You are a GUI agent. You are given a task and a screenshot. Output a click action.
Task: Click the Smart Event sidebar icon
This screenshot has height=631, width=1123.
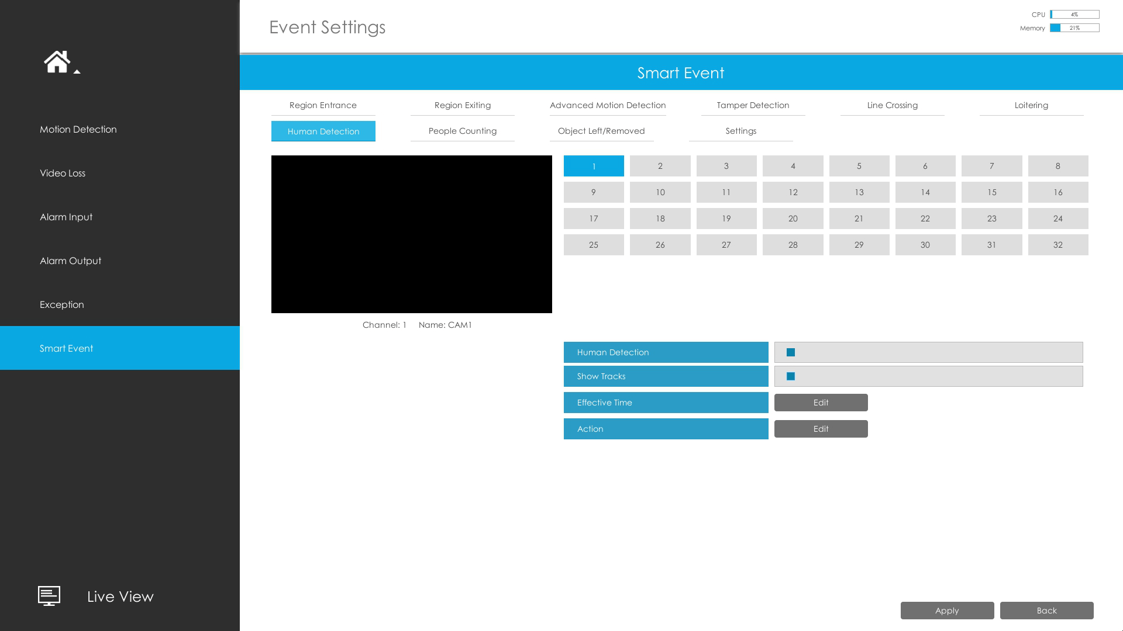tap(119, 348)
